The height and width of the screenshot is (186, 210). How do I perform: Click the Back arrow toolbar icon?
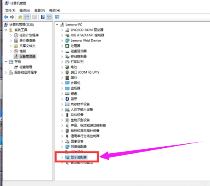click(x=6, y=17)
